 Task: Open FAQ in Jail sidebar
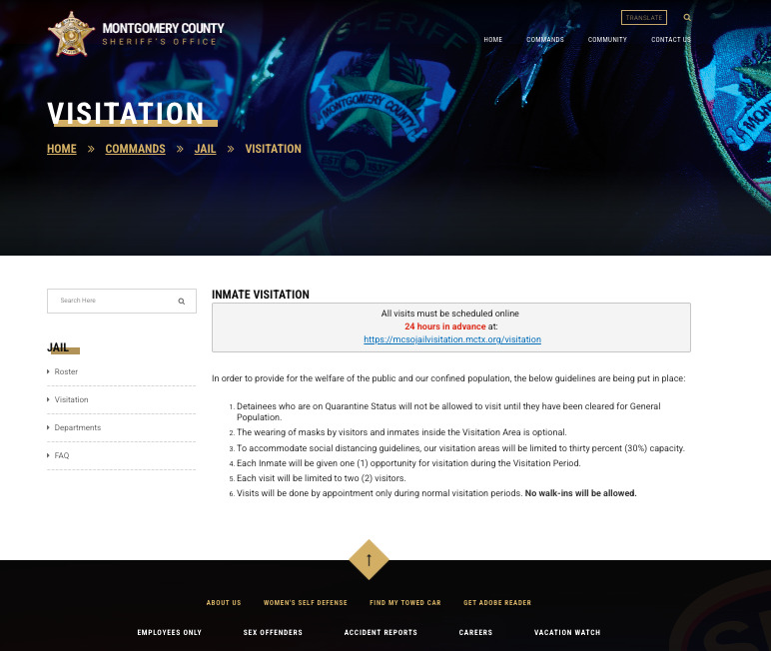(62, 455)
